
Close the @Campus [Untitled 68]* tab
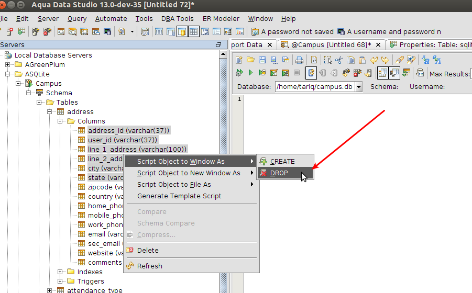(378, 45)
